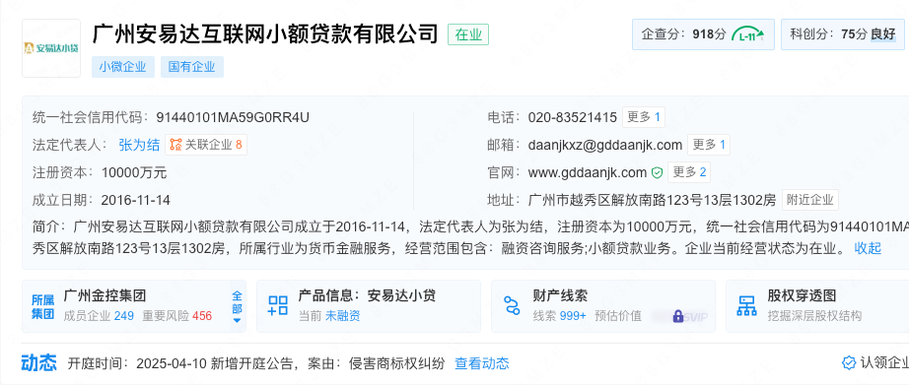The image size is (909, 385).
Task: Show 更多 1 phone numbers
Action: tap(644, 117)
